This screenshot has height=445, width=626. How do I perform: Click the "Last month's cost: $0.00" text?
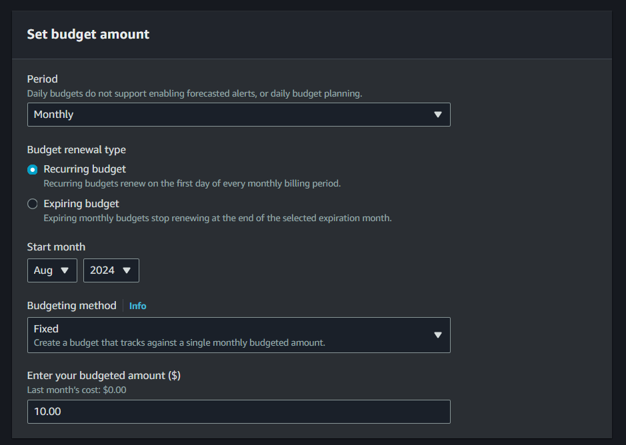(x=77, y=390)
